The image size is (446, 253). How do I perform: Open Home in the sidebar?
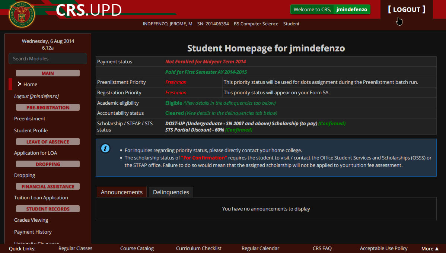pos(30,84)
